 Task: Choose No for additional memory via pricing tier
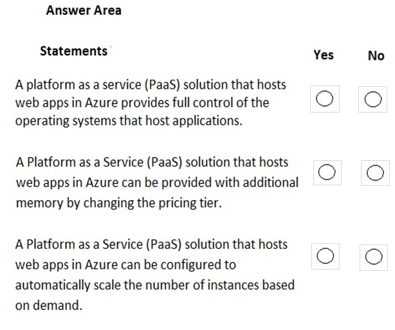point(376,172)
